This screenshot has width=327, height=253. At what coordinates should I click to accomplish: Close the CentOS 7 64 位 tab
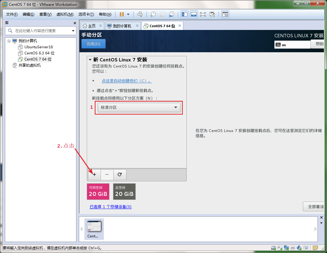coord(180,26)
